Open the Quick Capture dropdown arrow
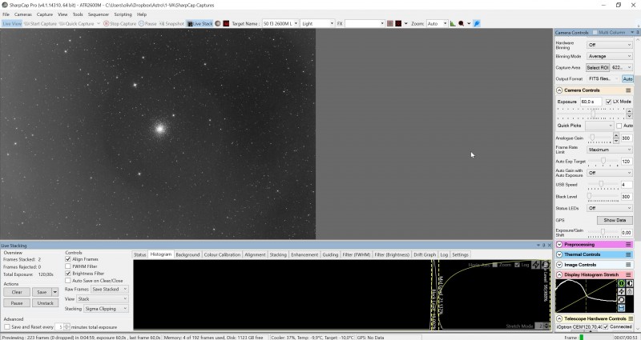641x340 pixels. (x=99, y=24)
